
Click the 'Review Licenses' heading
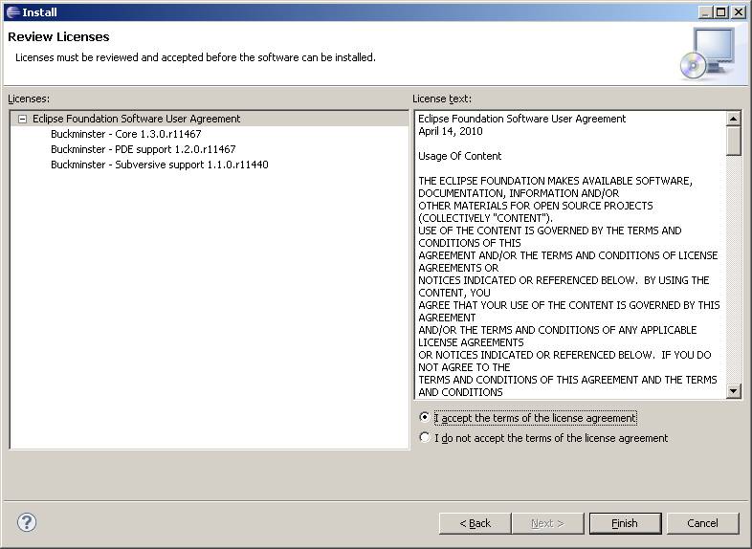pos(58,37)
